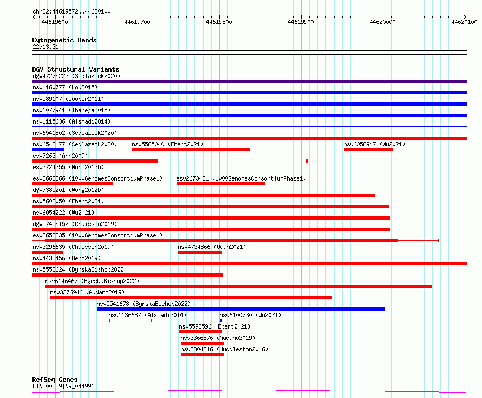Click the 22q13.31 band label
482x398 pixels.
coord(45,47)
